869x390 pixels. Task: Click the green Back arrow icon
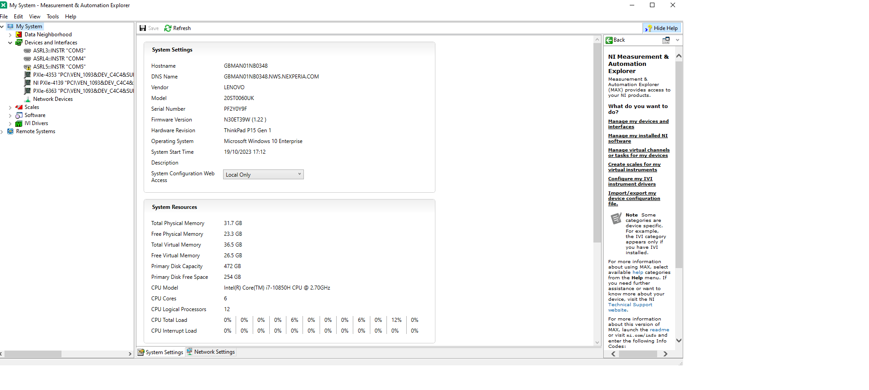pyautogui.click(x=609, y=40)
